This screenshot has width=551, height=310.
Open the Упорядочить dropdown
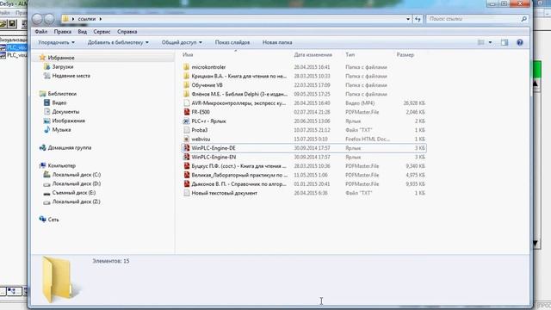click(56, 42)
